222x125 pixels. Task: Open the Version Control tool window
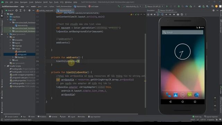(11, 117)
